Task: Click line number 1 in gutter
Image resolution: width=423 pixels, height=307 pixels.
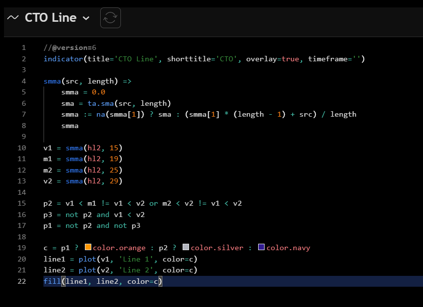Action: 24,48
